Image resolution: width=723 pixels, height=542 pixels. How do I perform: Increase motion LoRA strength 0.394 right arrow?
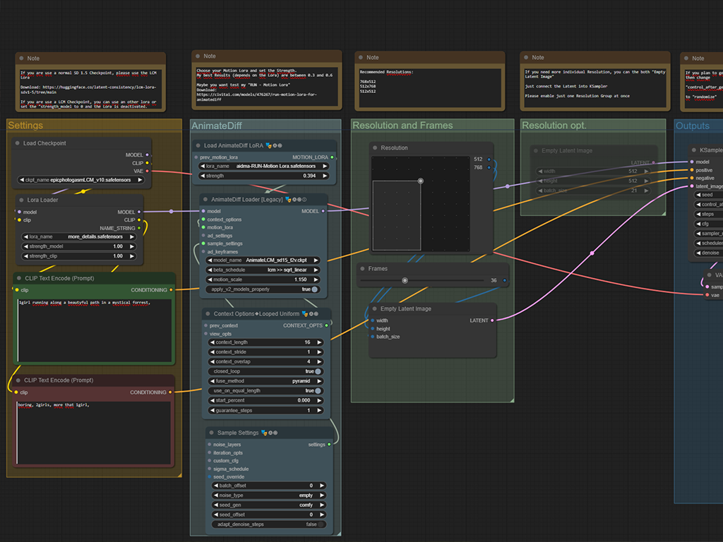(x=325, y=176)
